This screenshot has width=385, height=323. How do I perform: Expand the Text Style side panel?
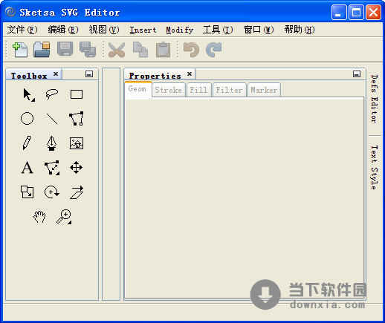375,168
